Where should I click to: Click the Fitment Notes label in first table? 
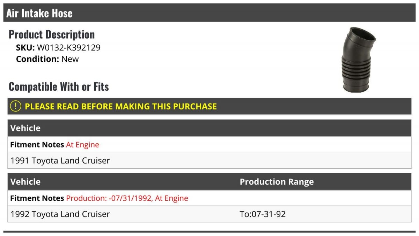37,145
